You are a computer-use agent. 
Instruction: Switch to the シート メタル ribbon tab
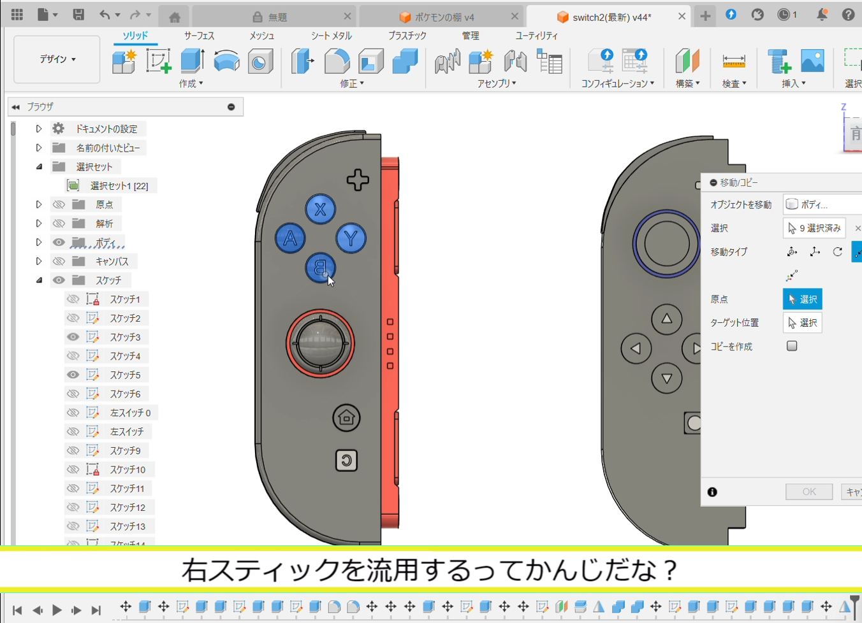(x=332, y=36)
